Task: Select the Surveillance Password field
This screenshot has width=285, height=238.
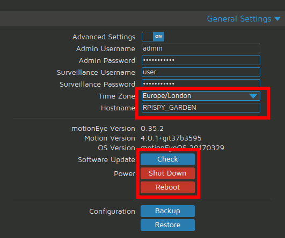Action: [201, 83]
